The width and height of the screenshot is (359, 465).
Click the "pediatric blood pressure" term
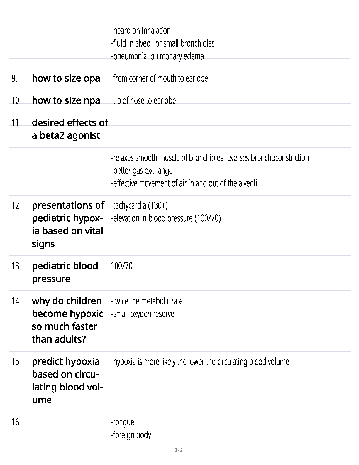click(65, 272)
